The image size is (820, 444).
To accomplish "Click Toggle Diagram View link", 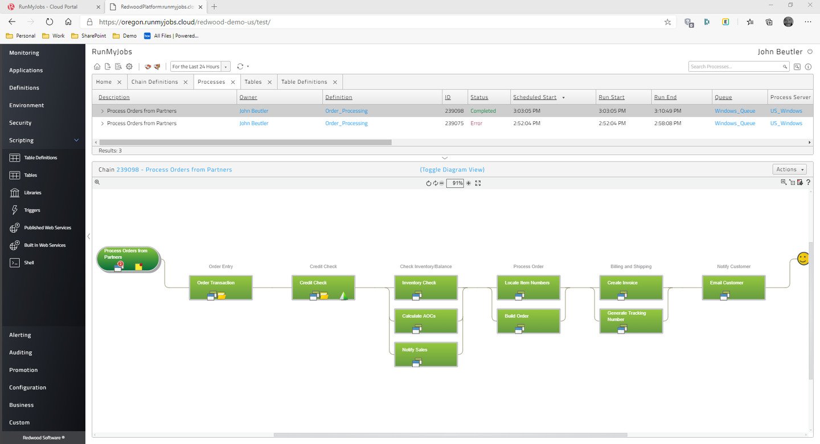I will pyautogui.click(x=452, y=170).
